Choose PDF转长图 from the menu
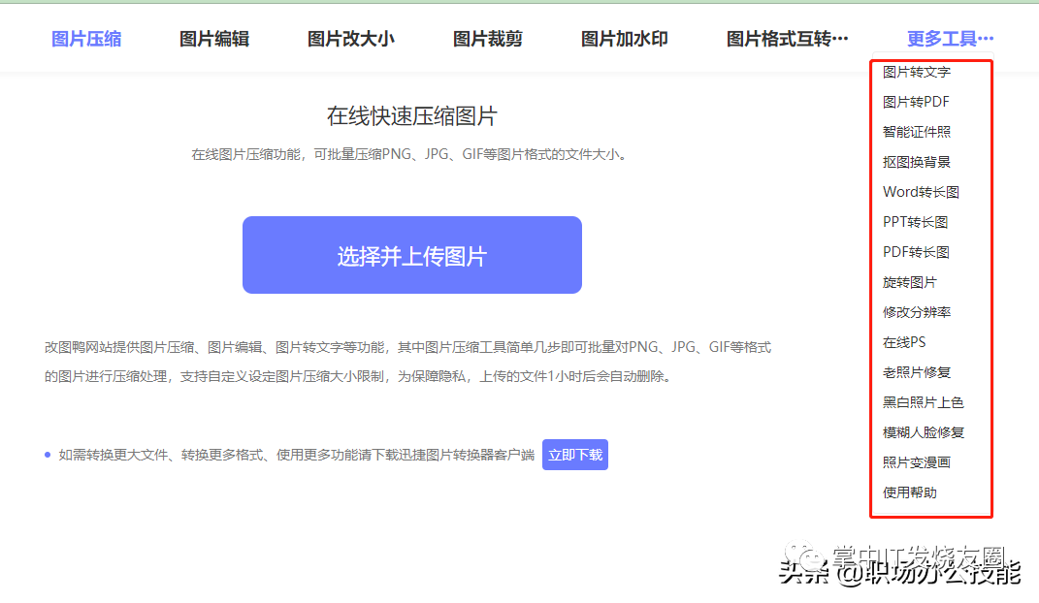 916,252
